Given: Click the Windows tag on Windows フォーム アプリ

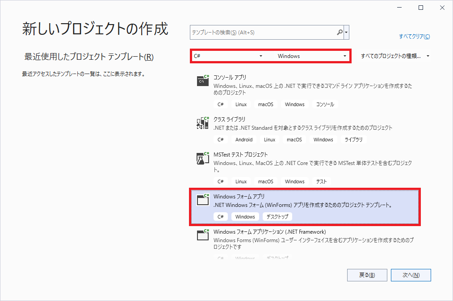Looking at the screenshot, I should coord(245,217).
